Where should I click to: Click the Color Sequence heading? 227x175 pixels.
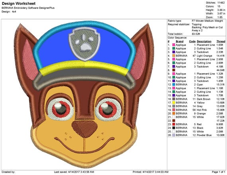pyautogui.click(x=177, y=38)
